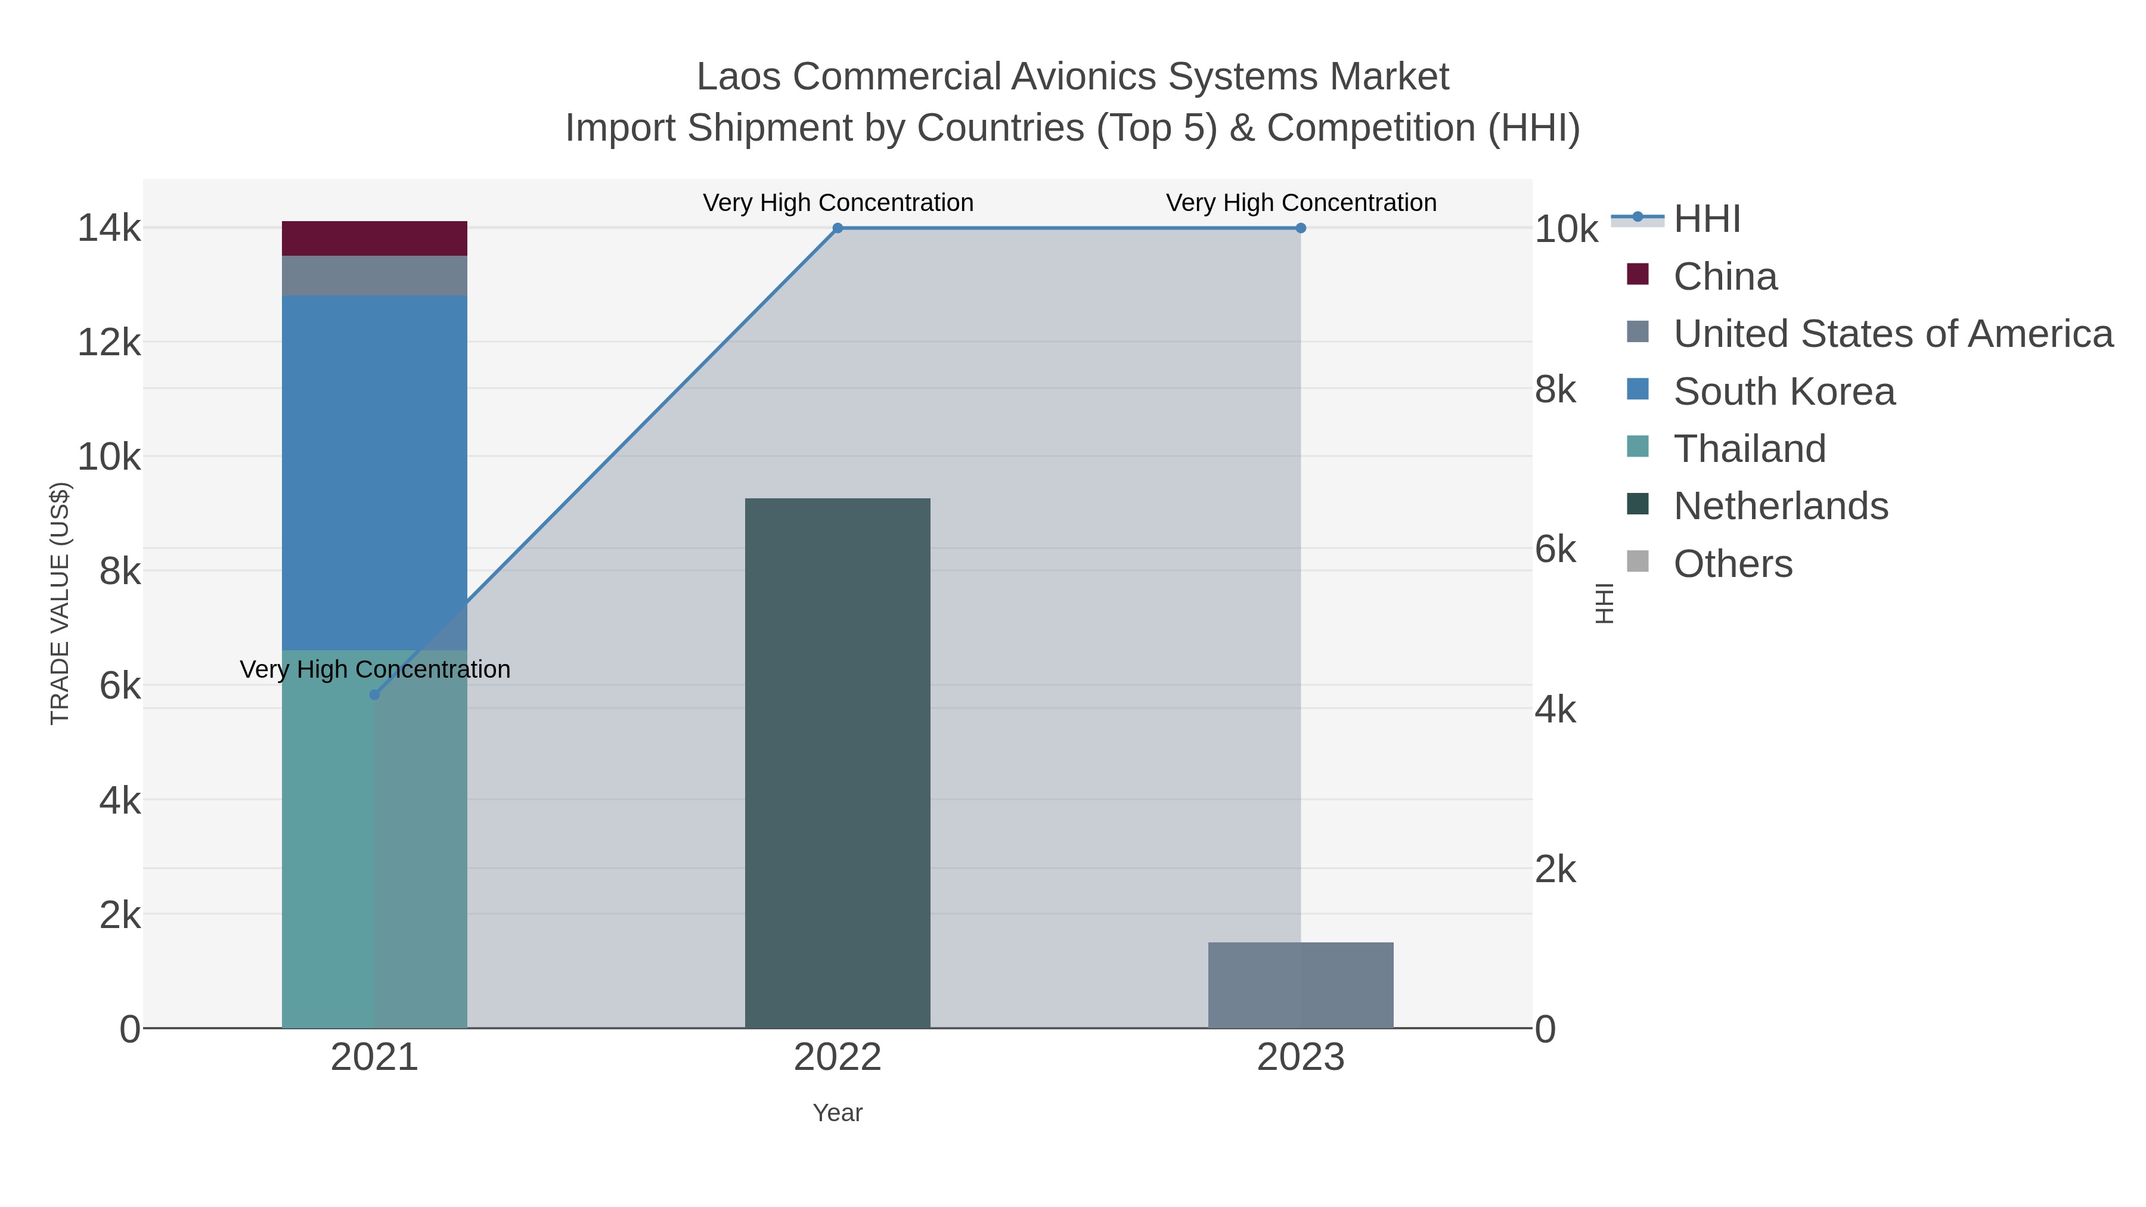Screen dimensions: 2146x1207
Task: Click the 4k left axis tick label
Action: [x=120, y=800]
